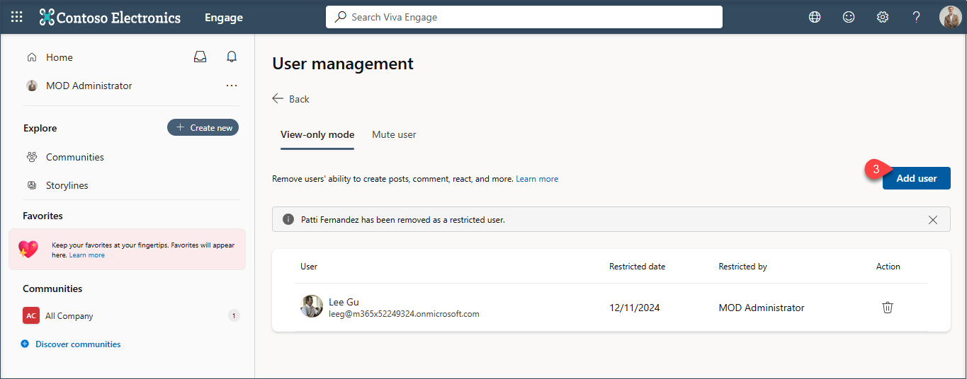This screenshot has width=967, height=379.
Task: Click the inbox icon beside Home
Action: pyautogui.click(x=200, y=57)
